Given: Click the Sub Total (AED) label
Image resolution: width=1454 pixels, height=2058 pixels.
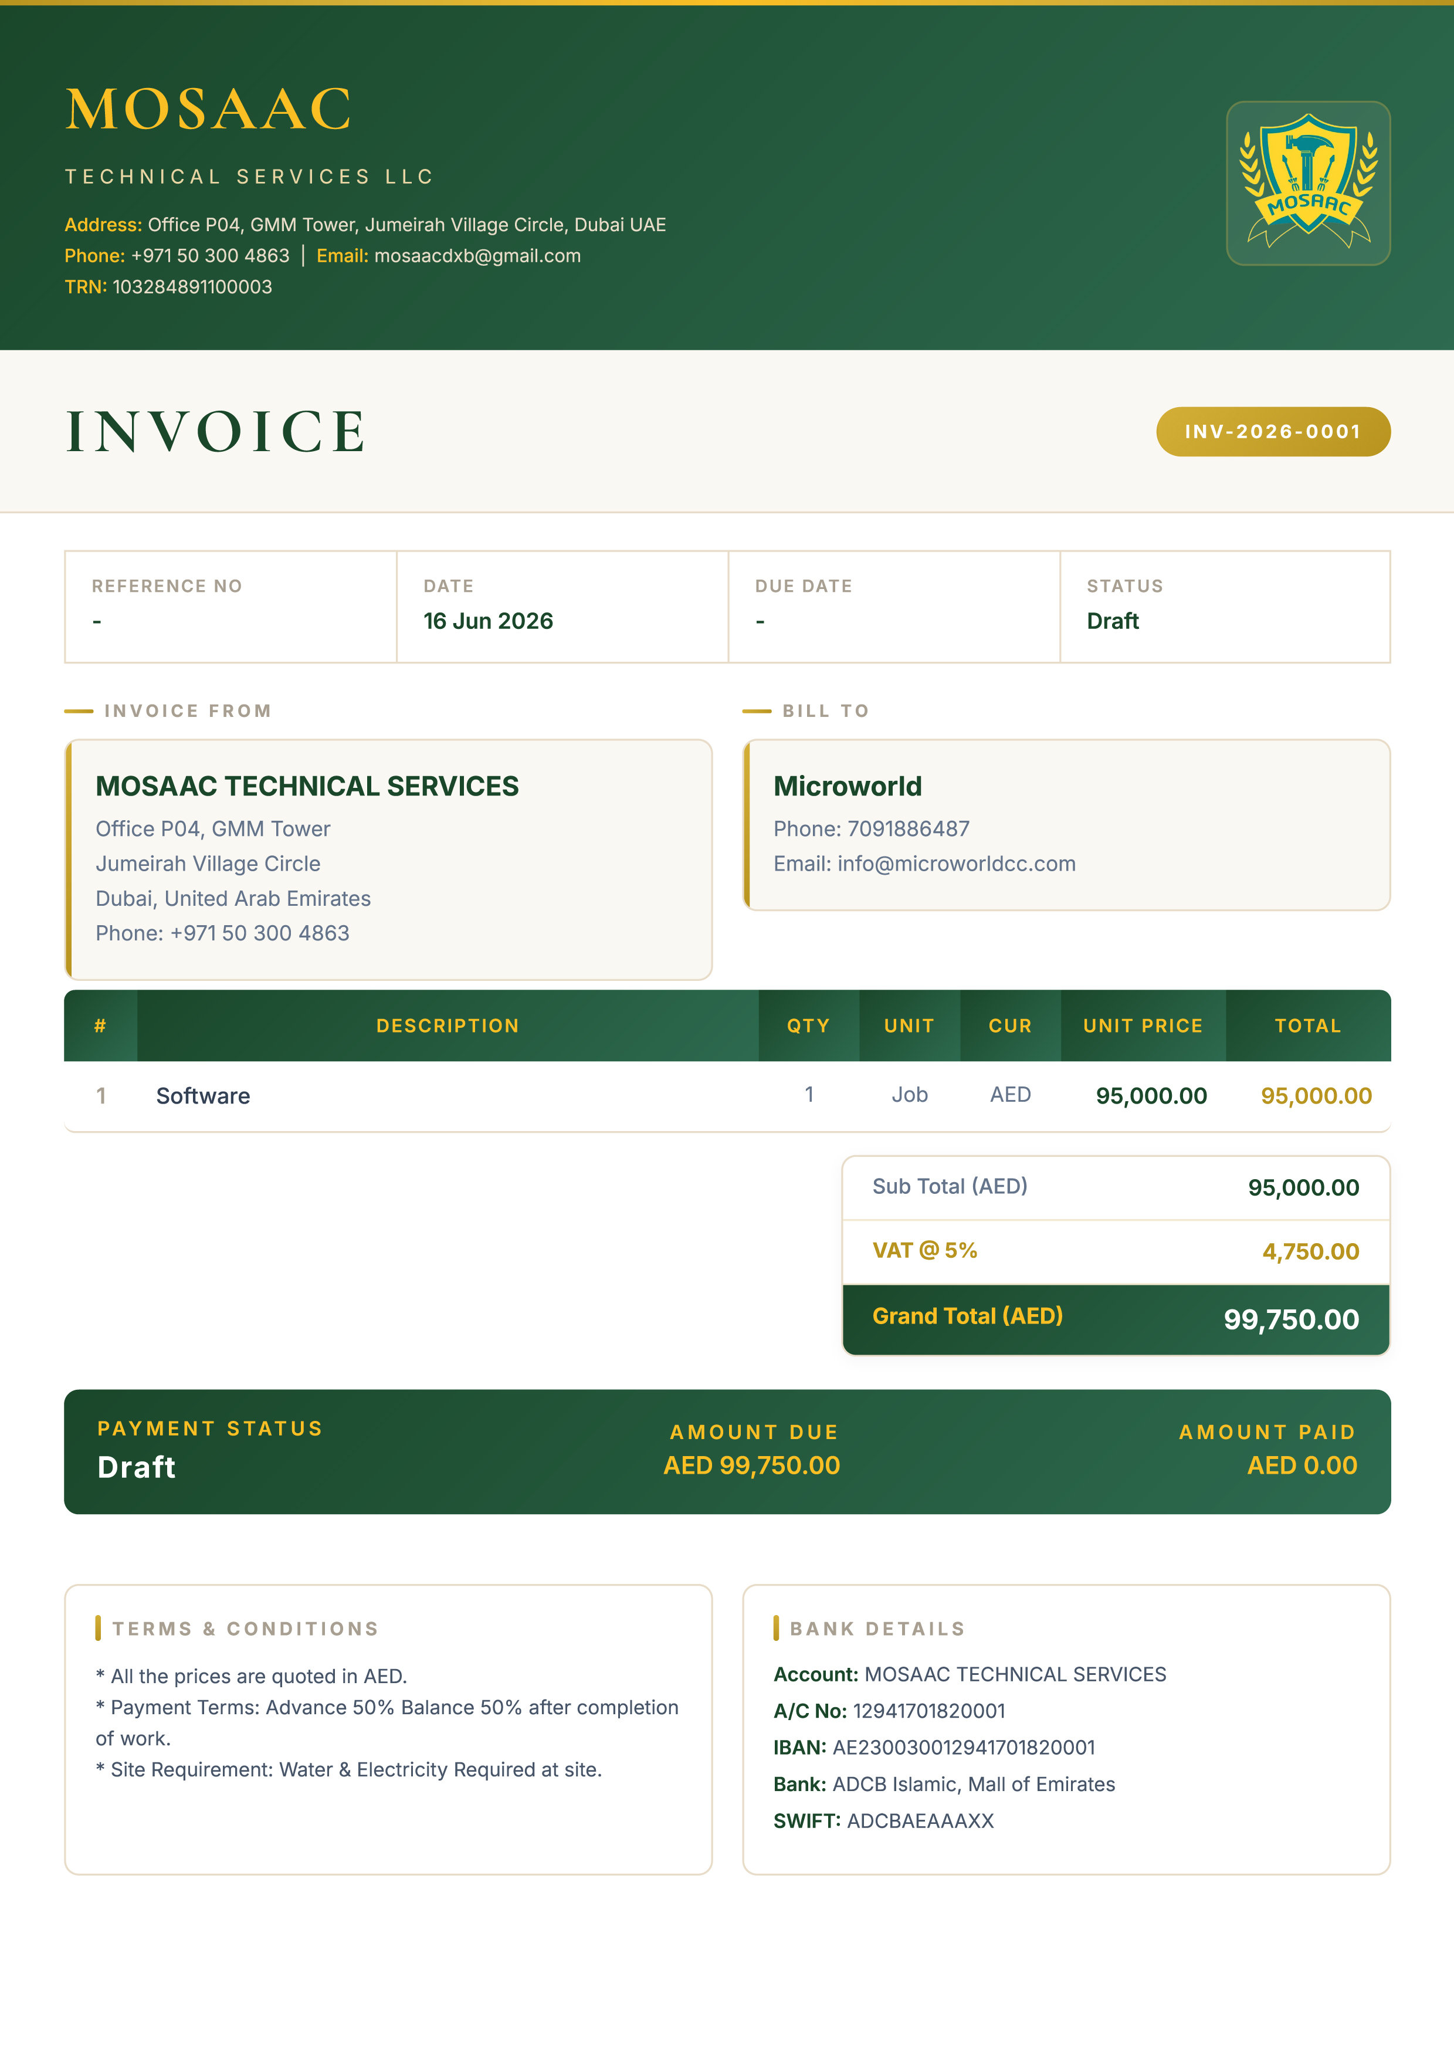Looking at the screenshot, I should pos(950,1187).
